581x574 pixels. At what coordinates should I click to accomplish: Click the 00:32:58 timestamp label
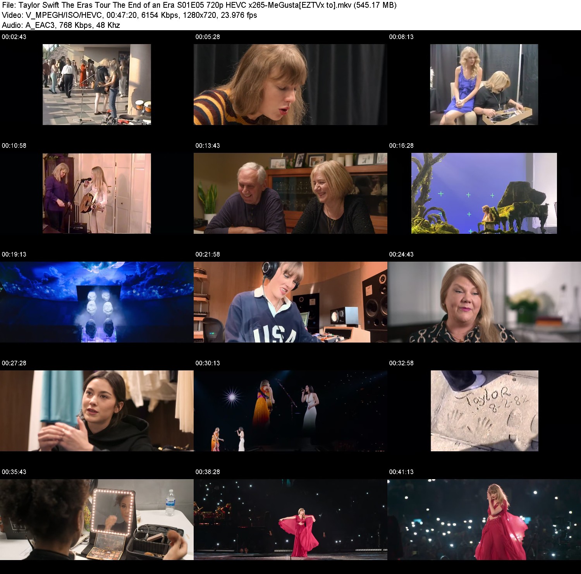401,363
